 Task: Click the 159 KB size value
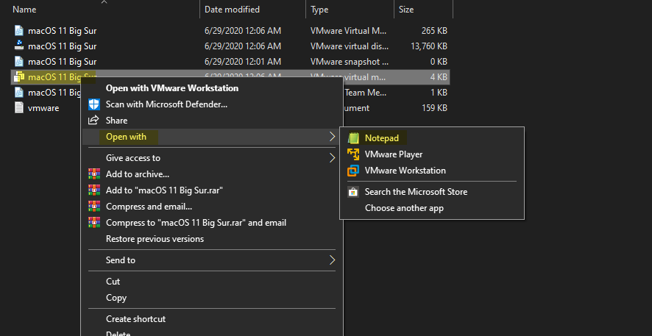(x=434, y=108)
